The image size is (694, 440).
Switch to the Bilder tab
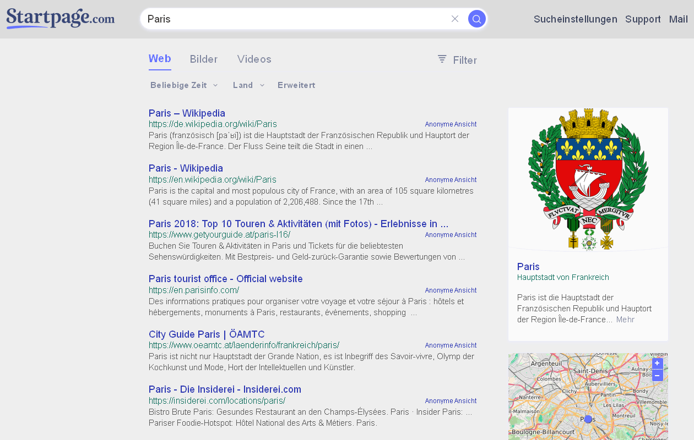204,59
